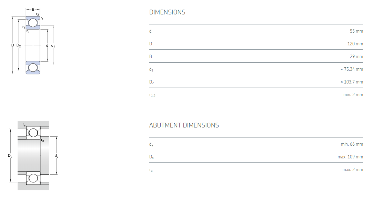
Task: Select the ≈ 103.7 mm value
Action: (352, 82)
